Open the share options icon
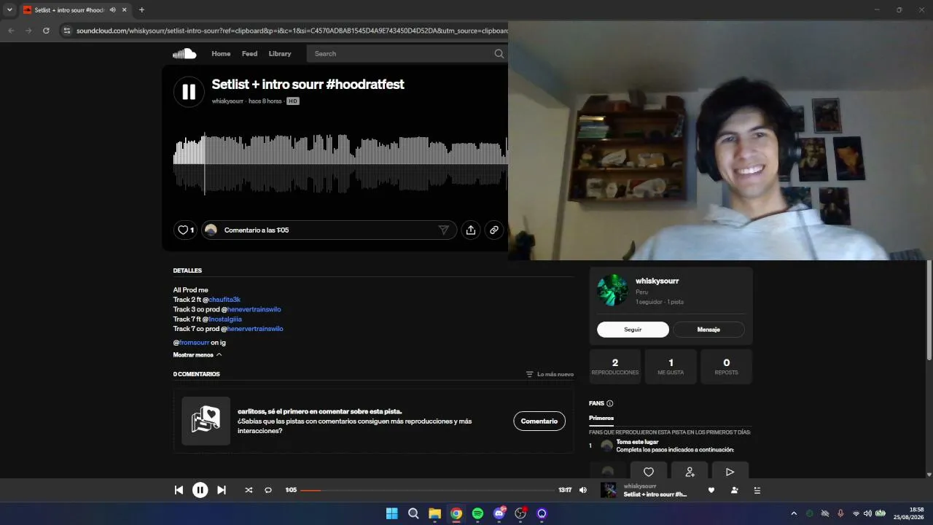 click(471, 230)
